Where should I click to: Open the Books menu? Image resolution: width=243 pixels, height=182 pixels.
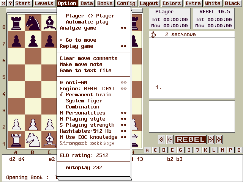pos(105,3)
